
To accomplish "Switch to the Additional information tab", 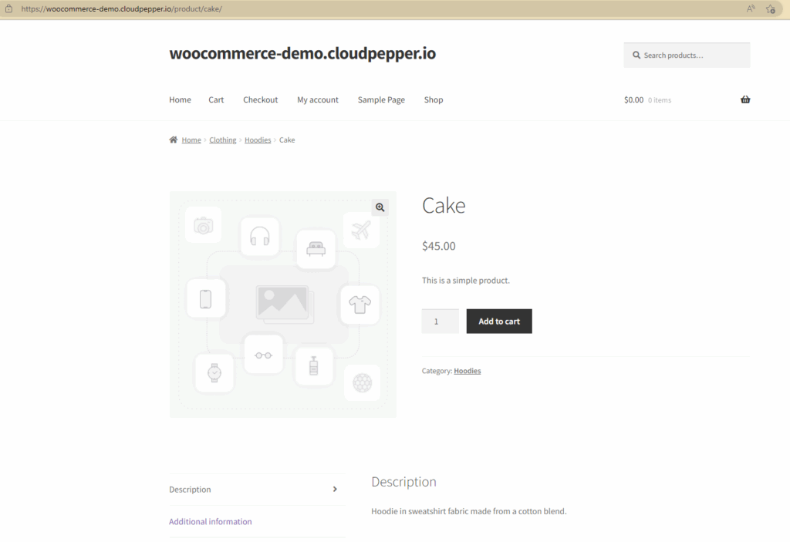I will [210, 521].
